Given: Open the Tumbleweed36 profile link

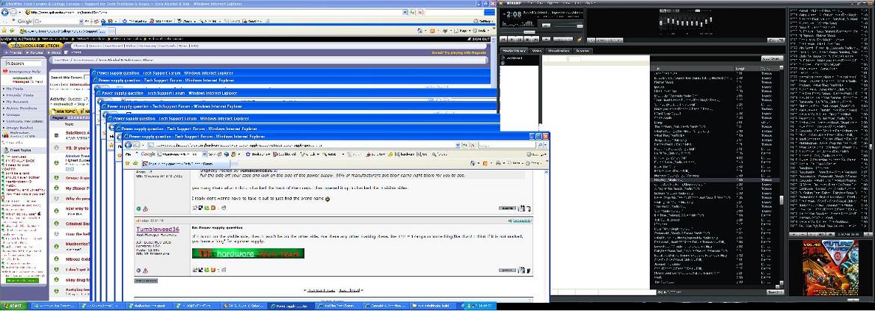Looking at the screenshot, I should [x=158, y=229].
